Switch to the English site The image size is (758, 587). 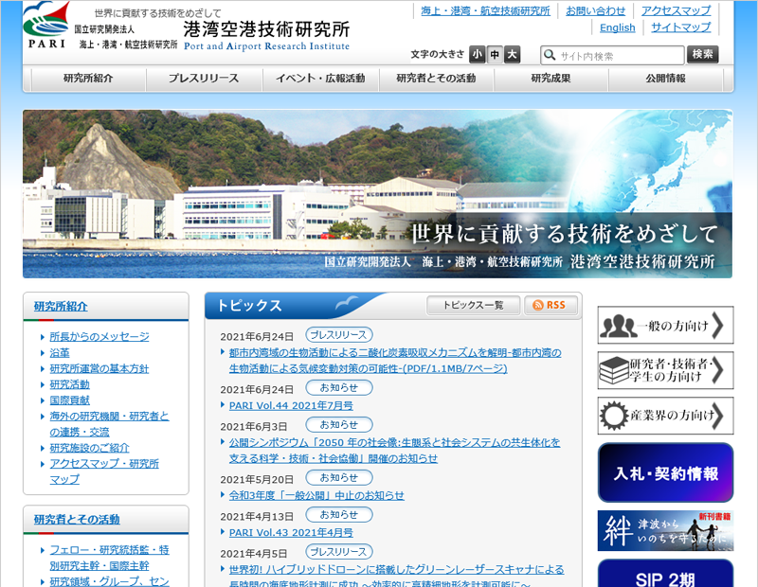click(618, 28)
